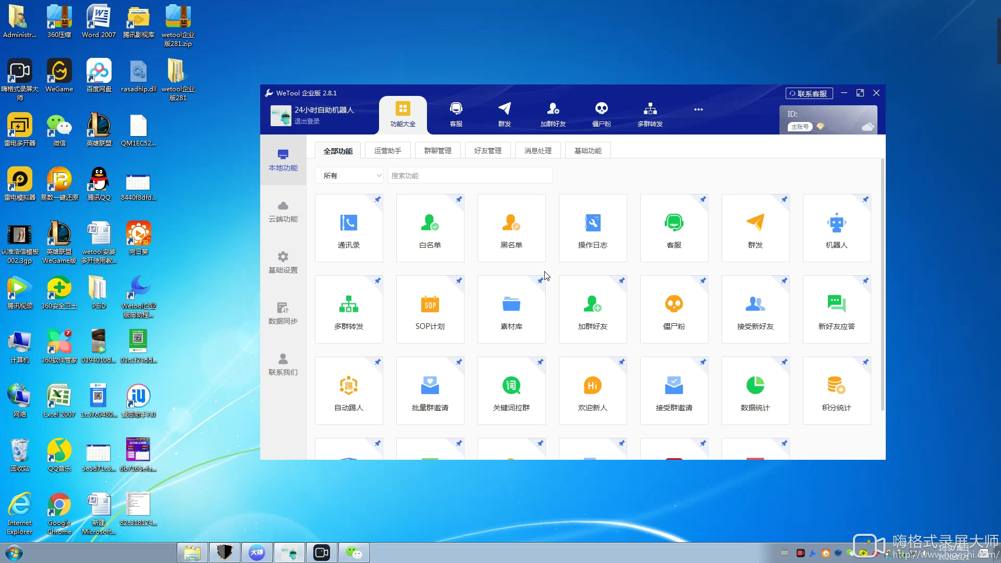Open the 操作日志 operation log

593,228
